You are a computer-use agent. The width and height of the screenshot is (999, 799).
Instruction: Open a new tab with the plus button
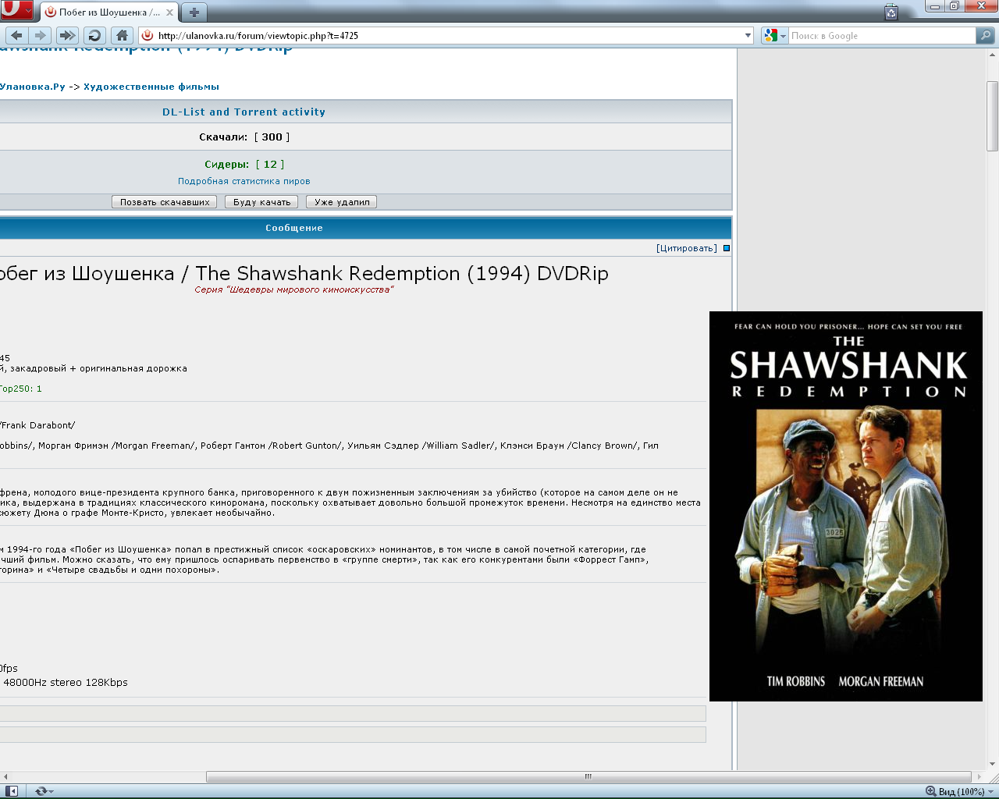click(194, 12)
